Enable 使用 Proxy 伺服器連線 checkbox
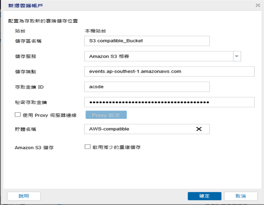 click(18, 115)
